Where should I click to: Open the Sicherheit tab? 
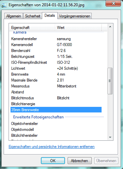[x=33, y=16]
